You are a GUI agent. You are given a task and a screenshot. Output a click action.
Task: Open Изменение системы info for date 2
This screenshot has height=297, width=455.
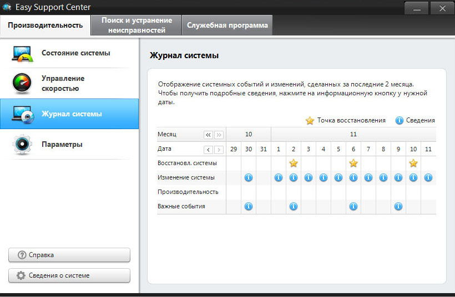coord(294,177)
